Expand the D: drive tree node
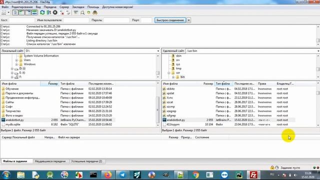Viewport: 320px width, 180px height. coord(12,68)
